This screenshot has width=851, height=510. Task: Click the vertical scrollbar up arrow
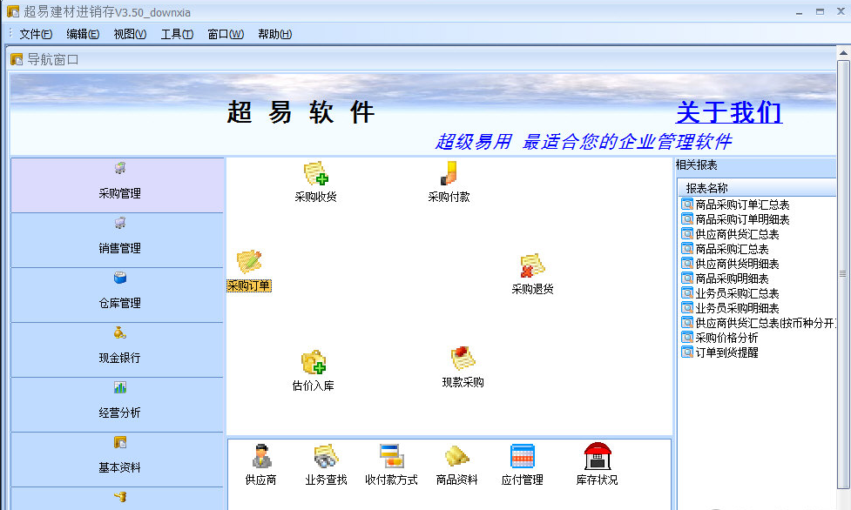(843, 52)
